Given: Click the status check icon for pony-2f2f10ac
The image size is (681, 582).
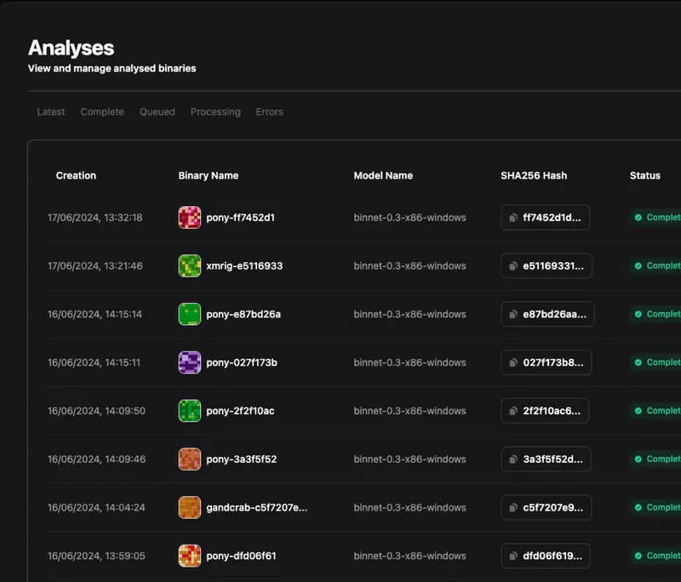Looking at the screenshot, I should 638,411.
